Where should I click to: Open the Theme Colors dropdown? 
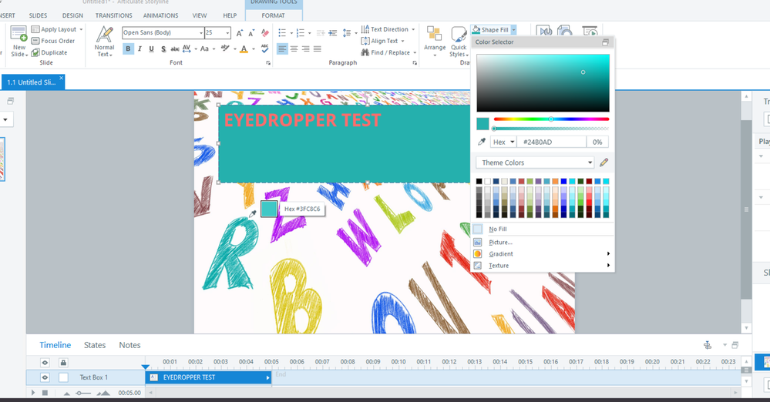click(x=536, y=162)
